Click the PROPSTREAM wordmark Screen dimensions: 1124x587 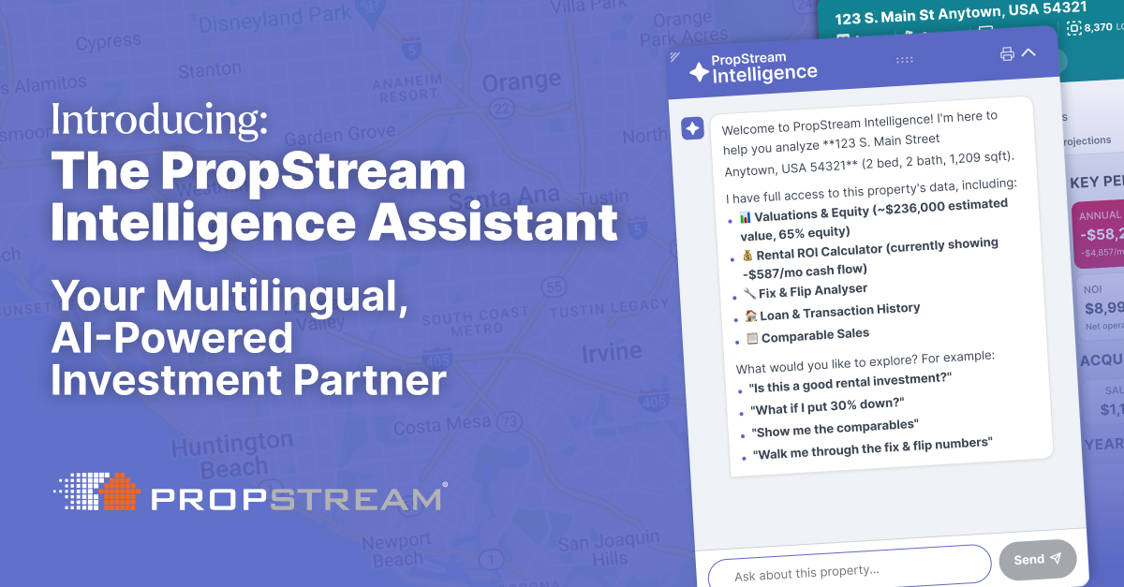point(296,497)
